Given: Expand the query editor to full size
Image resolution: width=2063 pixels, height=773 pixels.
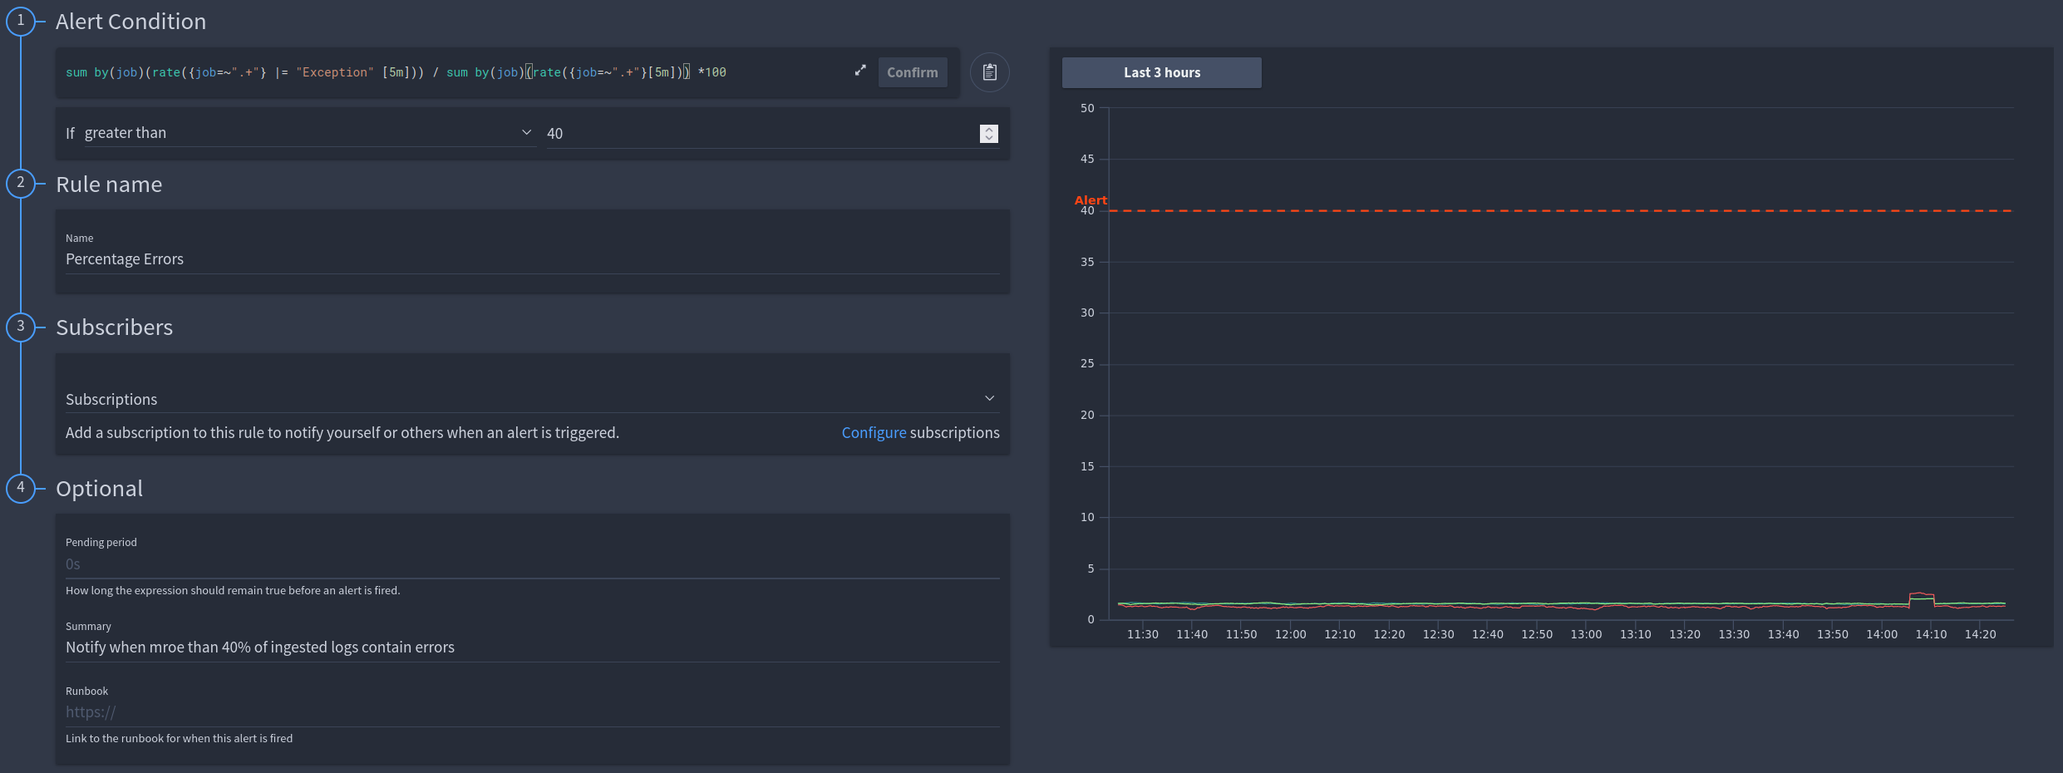Looking at the screenshot, I should click(860, 71).
